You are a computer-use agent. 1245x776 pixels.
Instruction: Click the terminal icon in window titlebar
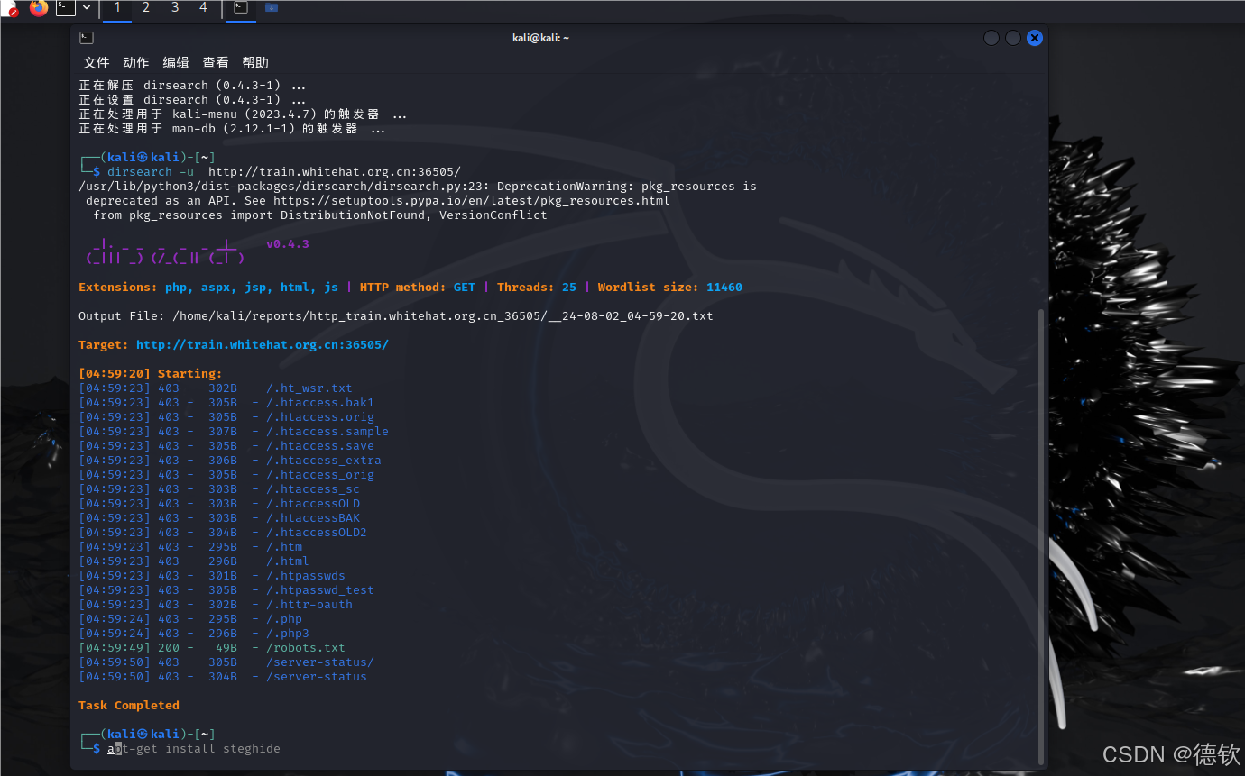(x=86, y=38)
